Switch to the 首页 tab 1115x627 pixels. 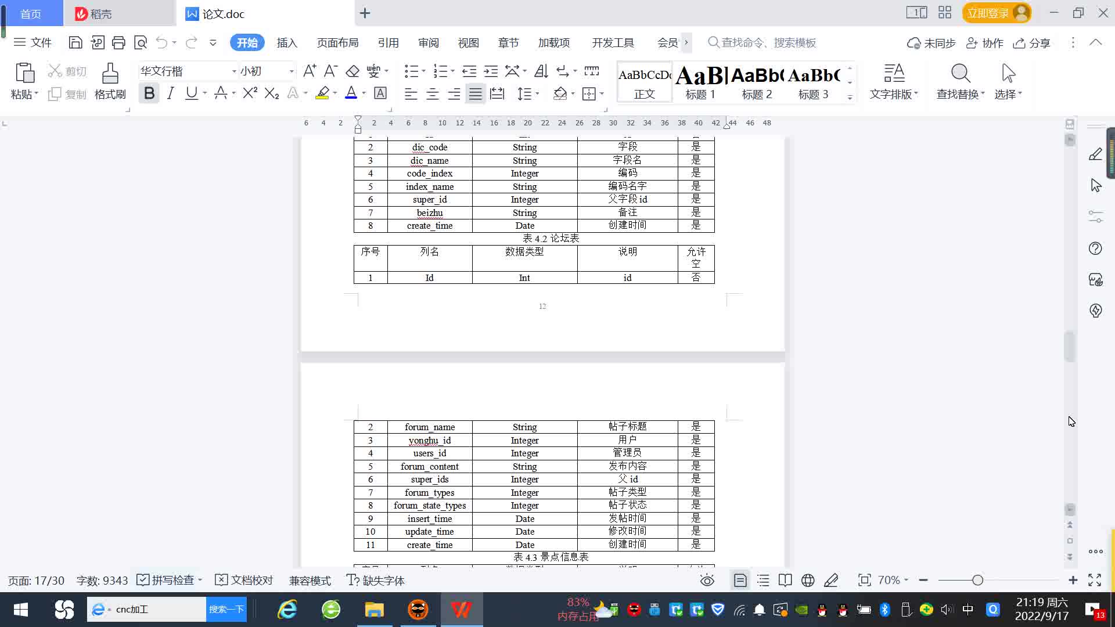pyautogui.click(x=31, y=13)
